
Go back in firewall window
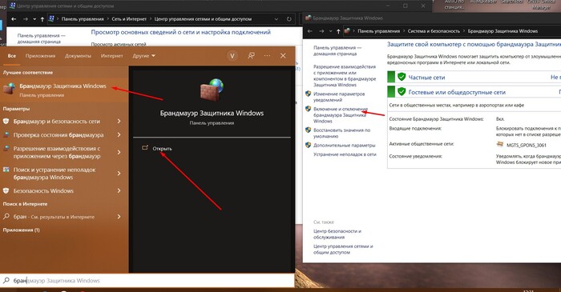point(310,31)
